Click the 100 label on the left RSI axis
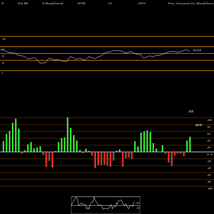214x214 pixels. [3, 39]
